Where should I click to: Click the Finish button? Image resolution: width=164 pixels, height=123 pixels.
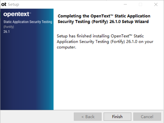coord(117,116)
